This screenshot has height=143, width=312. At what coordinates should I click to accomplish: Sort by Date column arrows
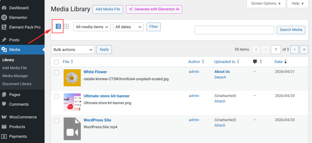285,62
